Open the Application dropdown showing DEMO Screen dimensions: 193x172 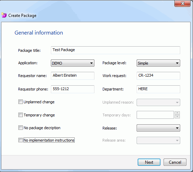point(73,63)
